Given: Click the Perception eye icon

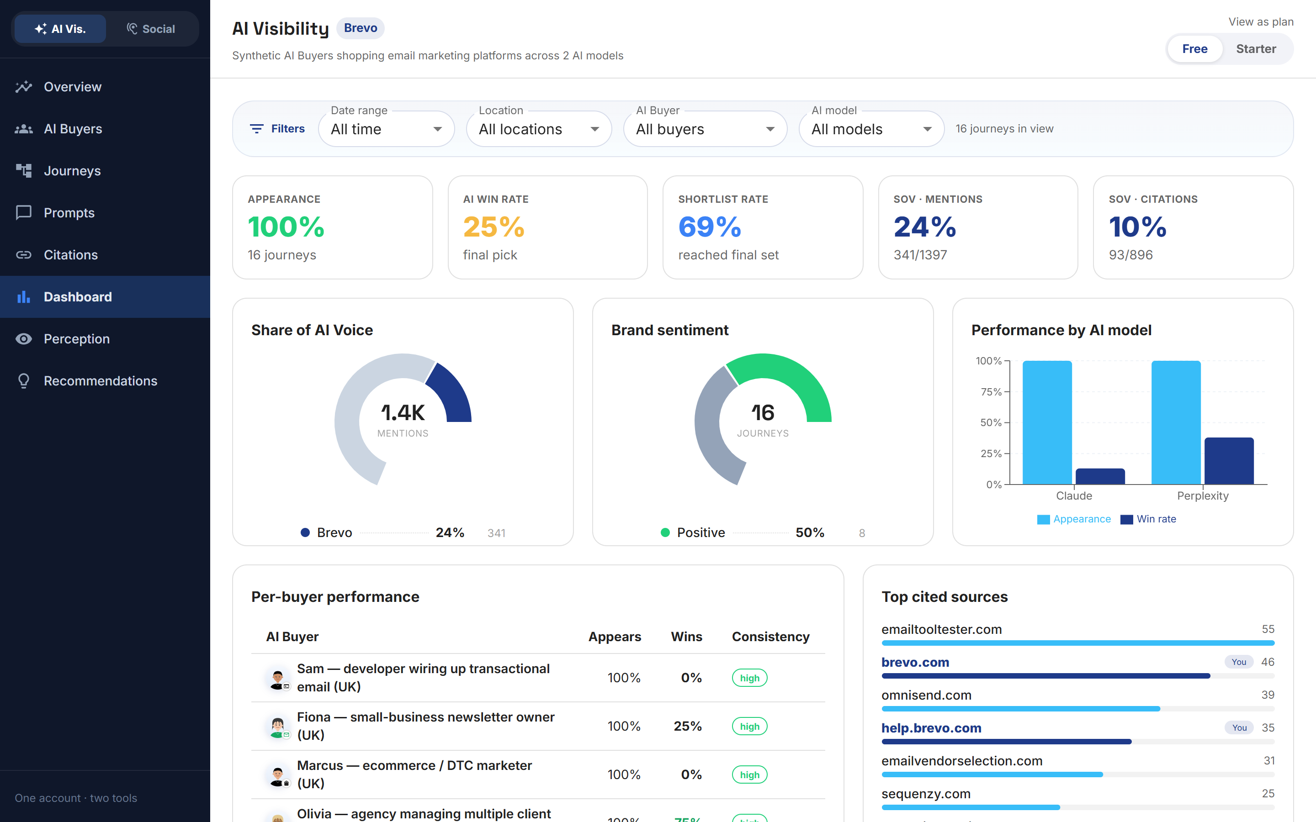Looking at the screenshot, I should coord(23,339).
